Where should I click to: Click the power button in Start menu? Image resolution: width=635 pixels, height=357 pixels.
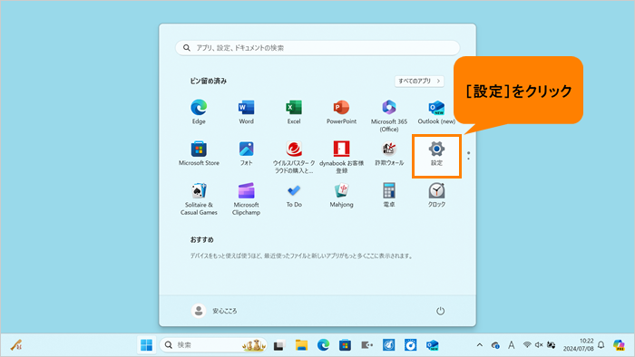[440, 311]
